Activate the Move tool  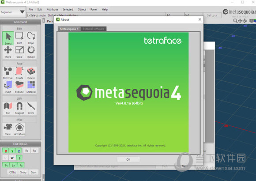click(8, 52)
